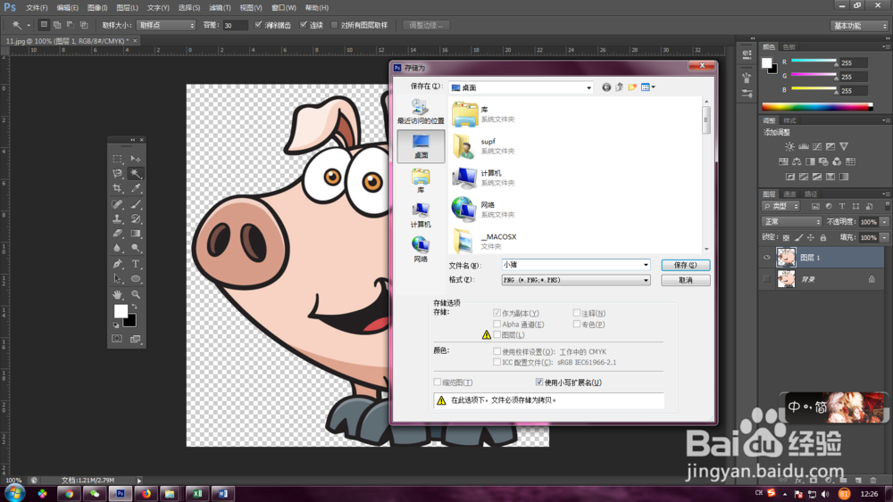Open the 格式 format dropdown
This screenshot has height=502, width=893.
click(576, 280)
